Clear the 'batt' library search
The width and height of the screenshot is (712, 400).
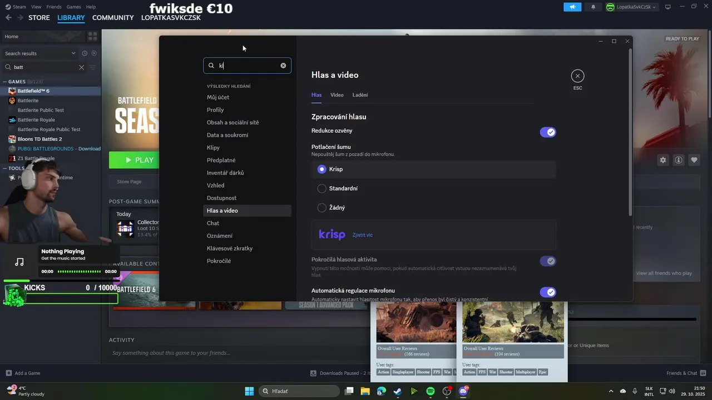(81, 67)
